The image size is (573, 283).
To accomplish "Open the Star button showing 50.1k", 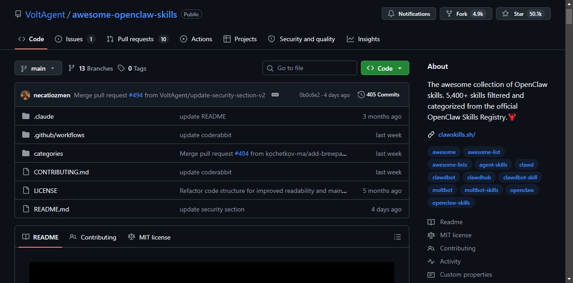I will [x=523, y=14].
